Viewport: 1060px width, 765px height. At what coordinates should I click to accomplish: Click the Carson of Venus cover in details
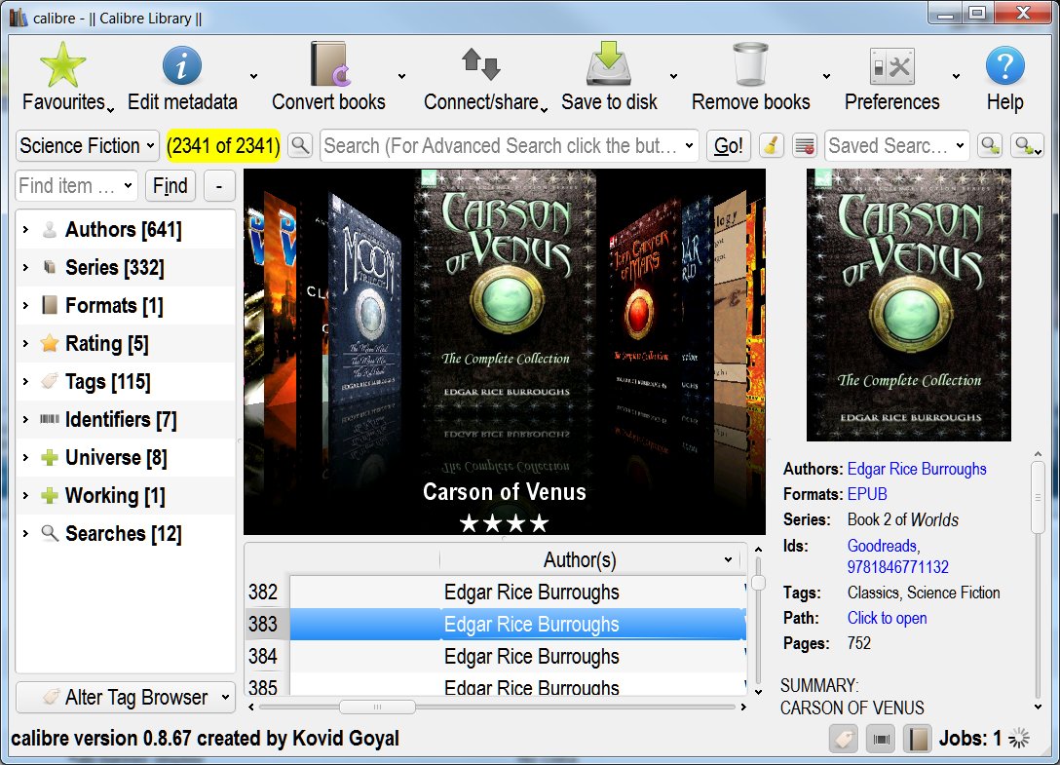pos(909,305)
